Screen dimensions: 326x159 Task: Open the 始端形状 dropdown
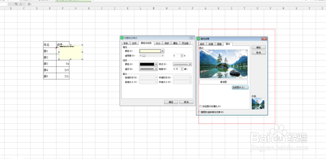click(x=148, y=77)
